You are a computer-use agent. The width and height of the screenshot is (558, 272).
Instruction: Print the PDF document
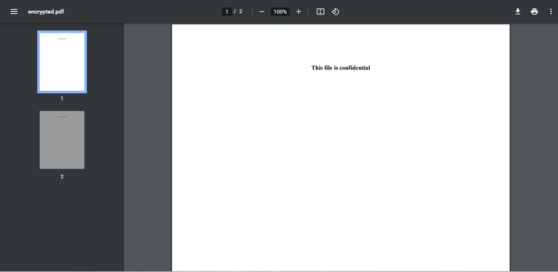pyautogui.click(x=534, y=12)
